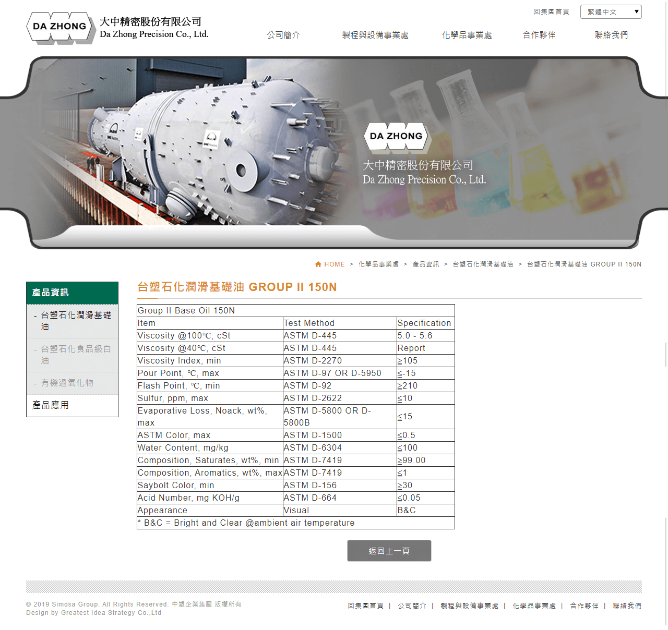Viewport: 668px width, 630px height.
Task: Click footer link 化學品事業處
Action: point(534,605)
